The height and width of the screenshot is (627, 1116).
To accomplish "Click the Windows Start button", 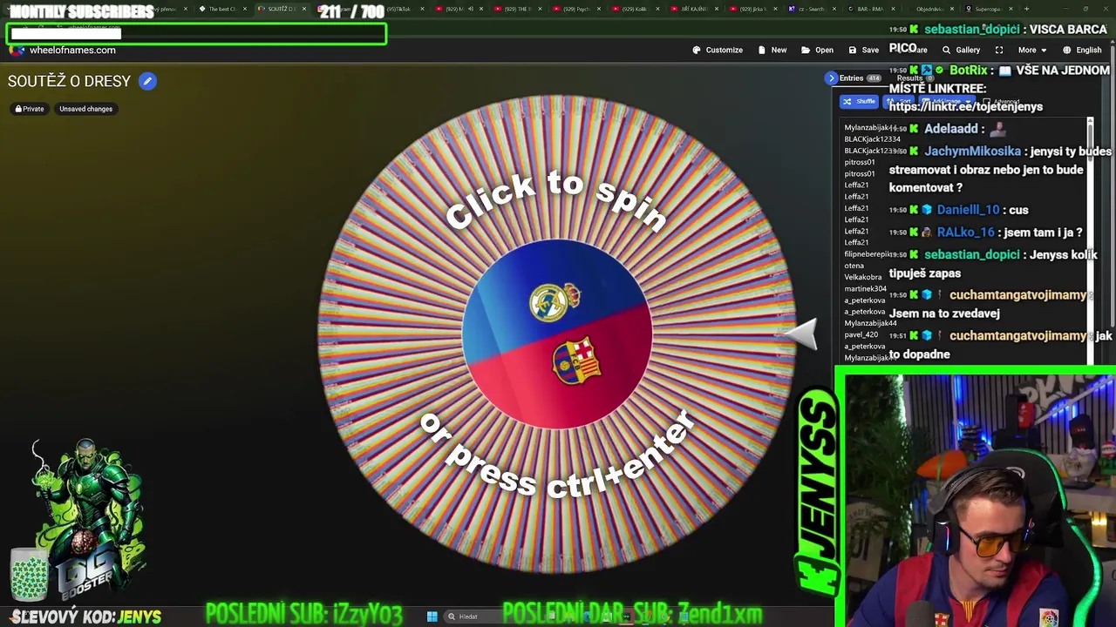I will click(x=432, y=617).
